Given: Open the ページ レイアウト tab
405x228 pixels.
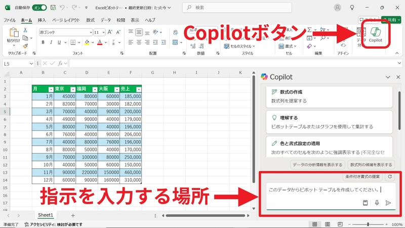Looking at the screenshot, I should [66, 20].
